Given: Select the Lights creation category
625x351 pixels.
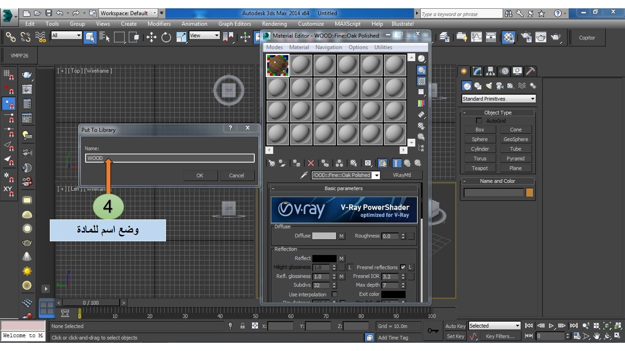Looking at the screenshot, I should pyautogui.click(x=489, y=86).
